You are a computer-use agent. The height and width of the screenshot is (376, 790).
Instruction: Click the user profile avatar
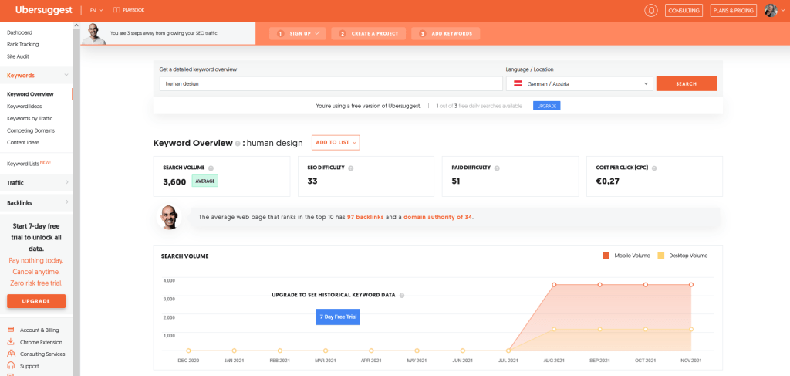(770, 11)
